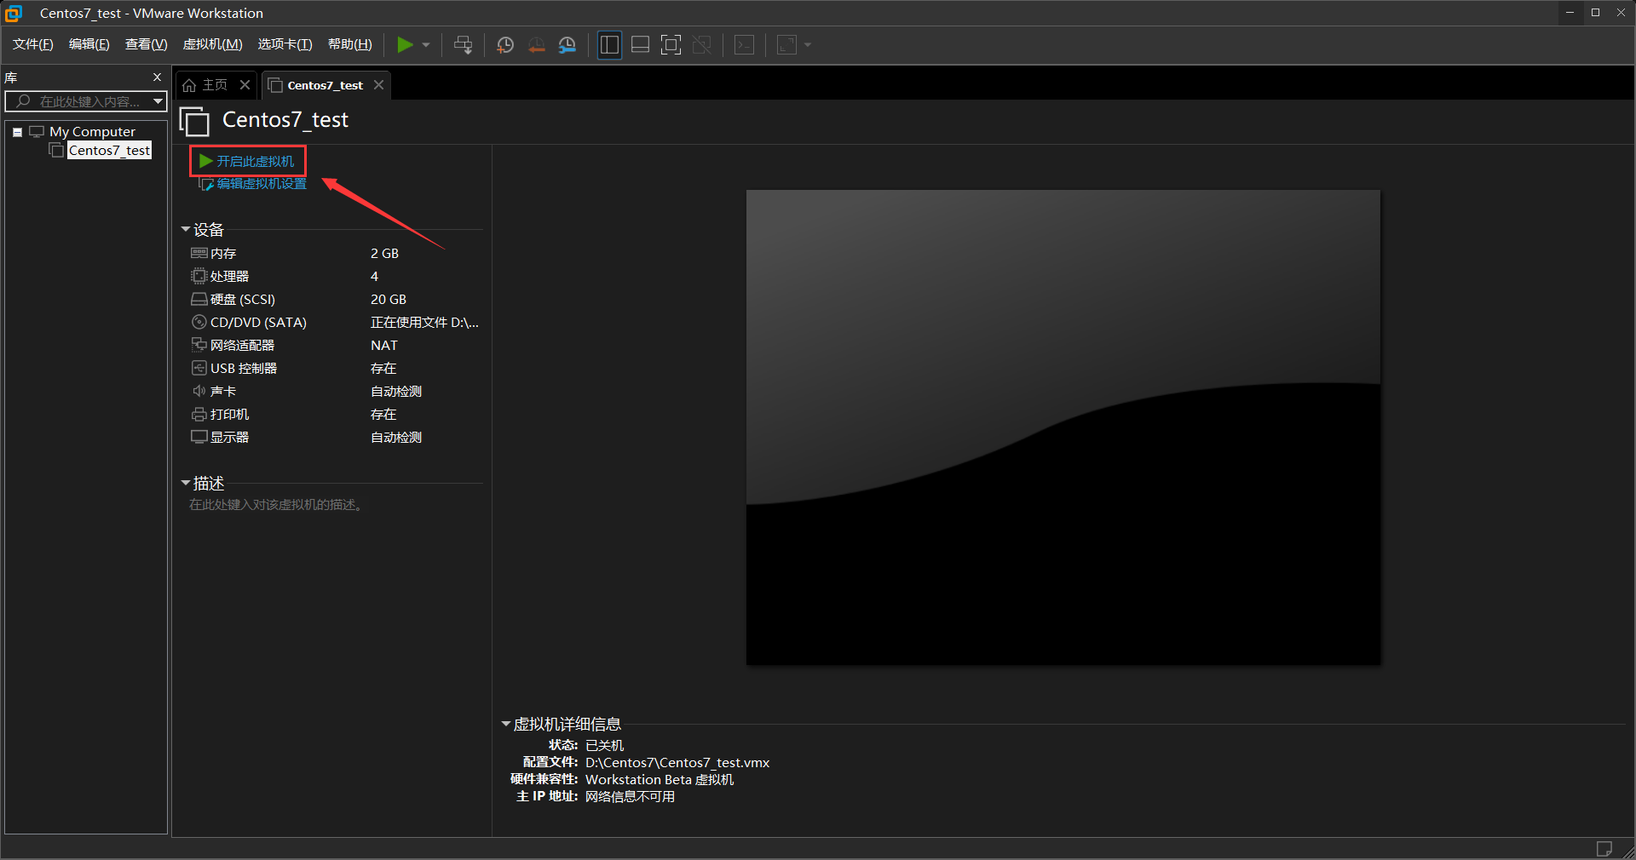Open the 帮助(H) menu

pyautogui.click(x=349, y=44)
